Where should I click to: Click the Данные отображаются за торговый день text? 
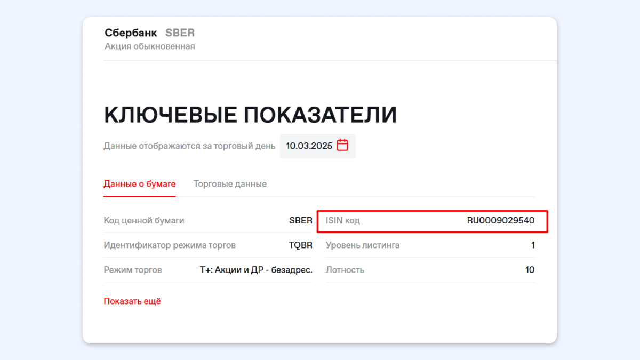point(189,146)
